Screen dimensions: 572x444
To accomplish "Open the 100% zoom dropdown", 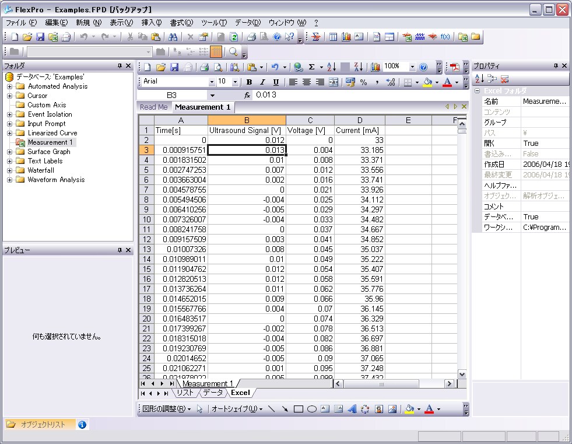I will pyautogui.click(x=412, y=67).
